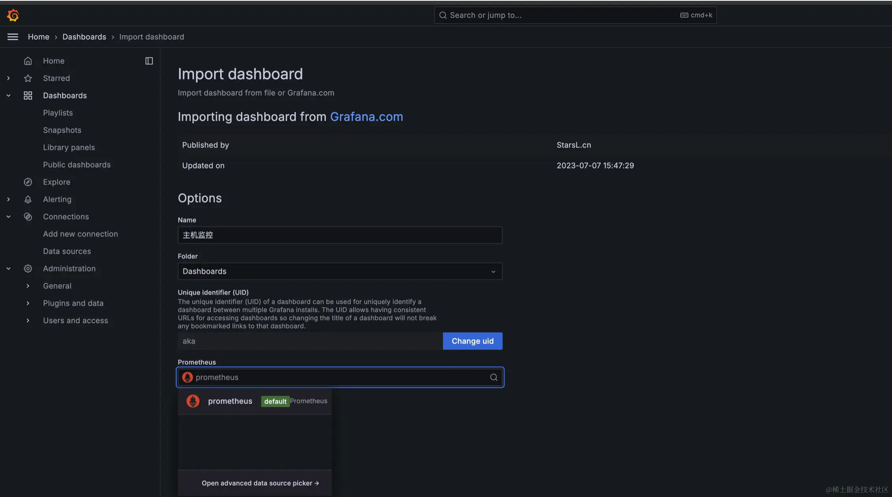Expand the Starred section chevron
892x497 pixels.
coord(8,78)
